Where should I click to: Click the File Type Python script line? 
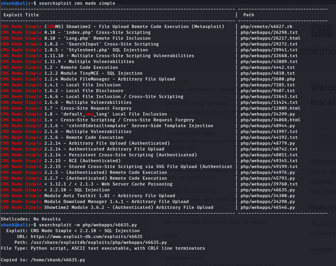pos(103,248)
